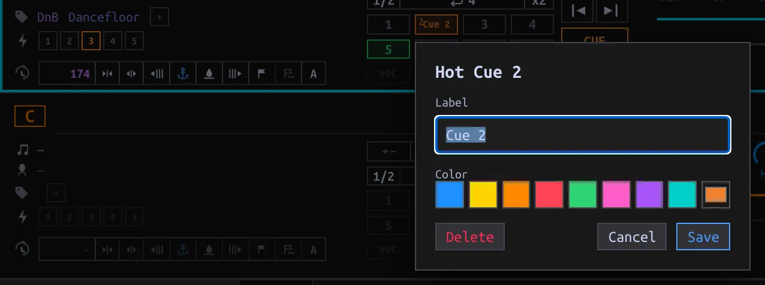The width and height of the screenshot is (765, 285).
Task: Pick the blue color swatch
Action: [450, 195]
